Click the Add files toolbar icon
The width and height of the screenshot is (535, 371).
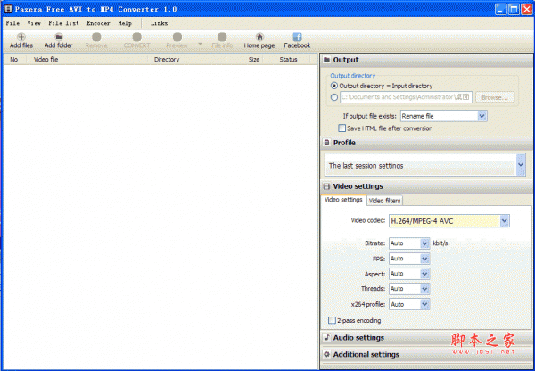click(x=21, y=37)
